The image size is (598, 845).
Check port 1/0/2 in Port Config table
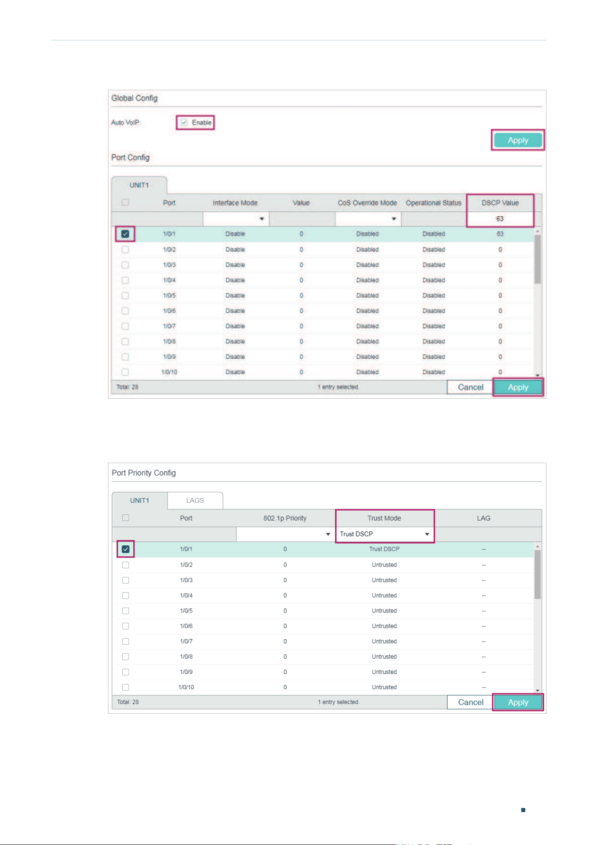coord(125,249)
